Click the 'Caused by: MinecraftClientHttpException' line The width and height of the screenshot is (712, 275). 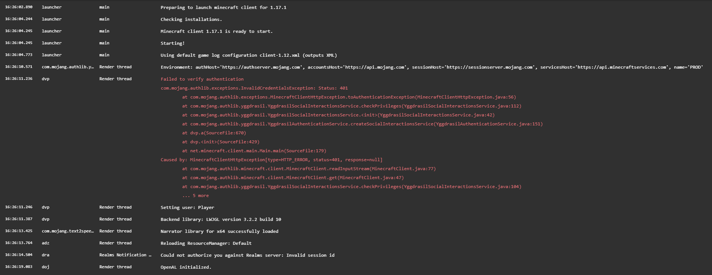[271, 160]
